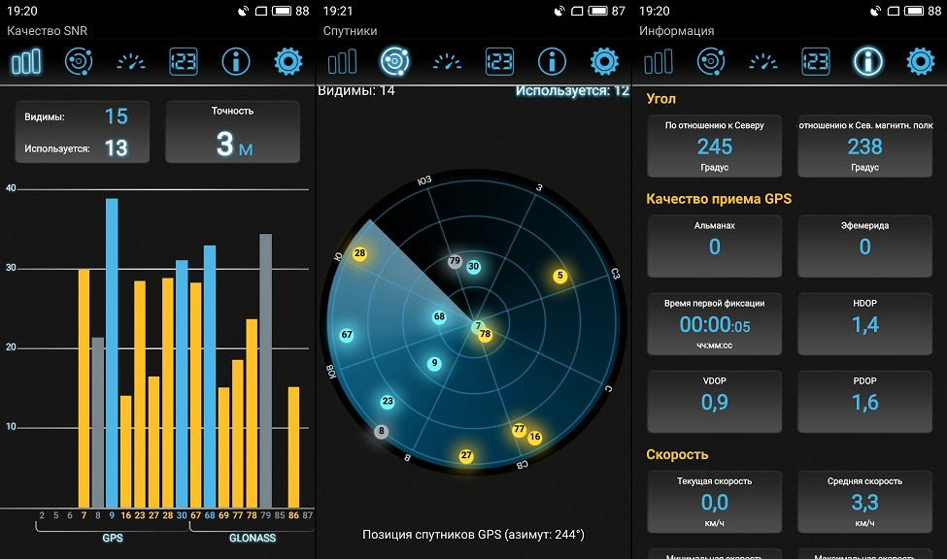Open the SNR bar chart tab on the Качество SNR screen
947x559 pixels.
click(x=26, y=61)
